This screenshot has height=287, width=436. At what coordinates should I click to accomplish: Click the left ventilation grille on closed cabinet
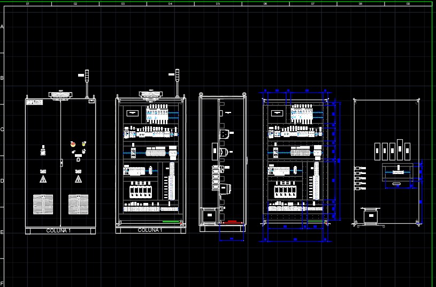pos(43,204)
